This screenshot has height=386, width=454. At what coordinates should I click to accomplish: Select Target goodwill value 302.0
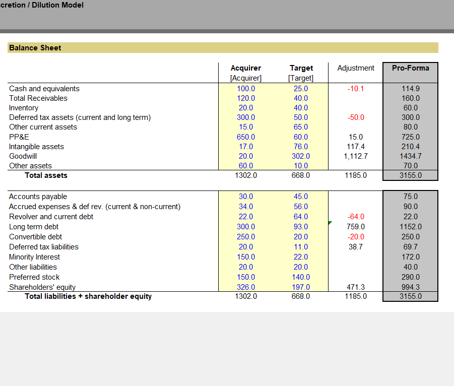(x=301, y=156)
